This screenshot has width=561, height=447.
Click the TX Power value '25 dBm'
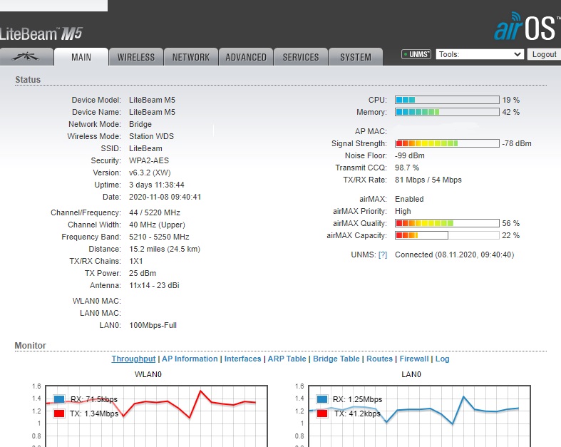(x=143, y=273)
